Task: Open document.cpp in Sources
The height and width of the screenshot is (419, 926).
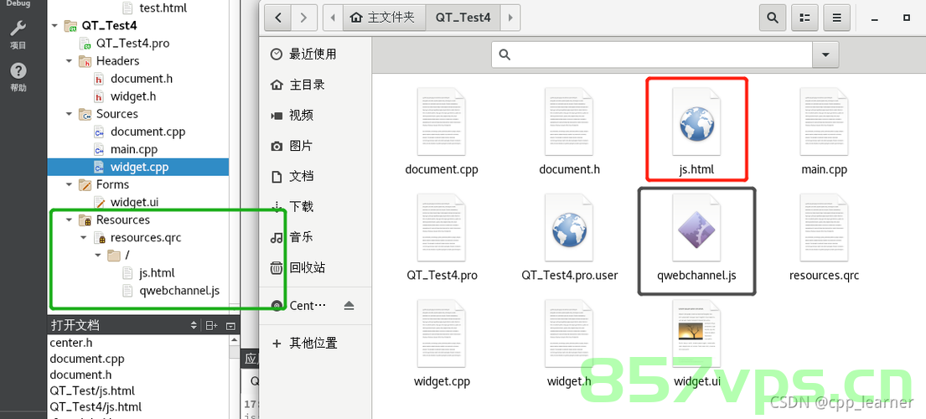Action: click(147, 132)
